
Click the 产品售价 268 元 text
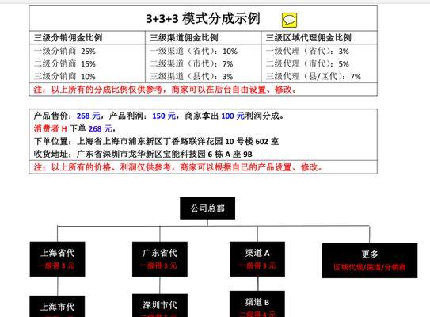point(67,116)
